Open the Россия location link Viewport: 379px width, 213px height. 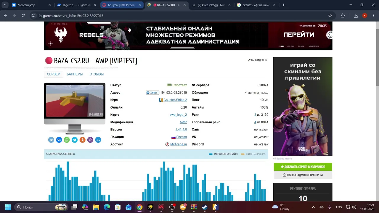[x=182, y=137]
